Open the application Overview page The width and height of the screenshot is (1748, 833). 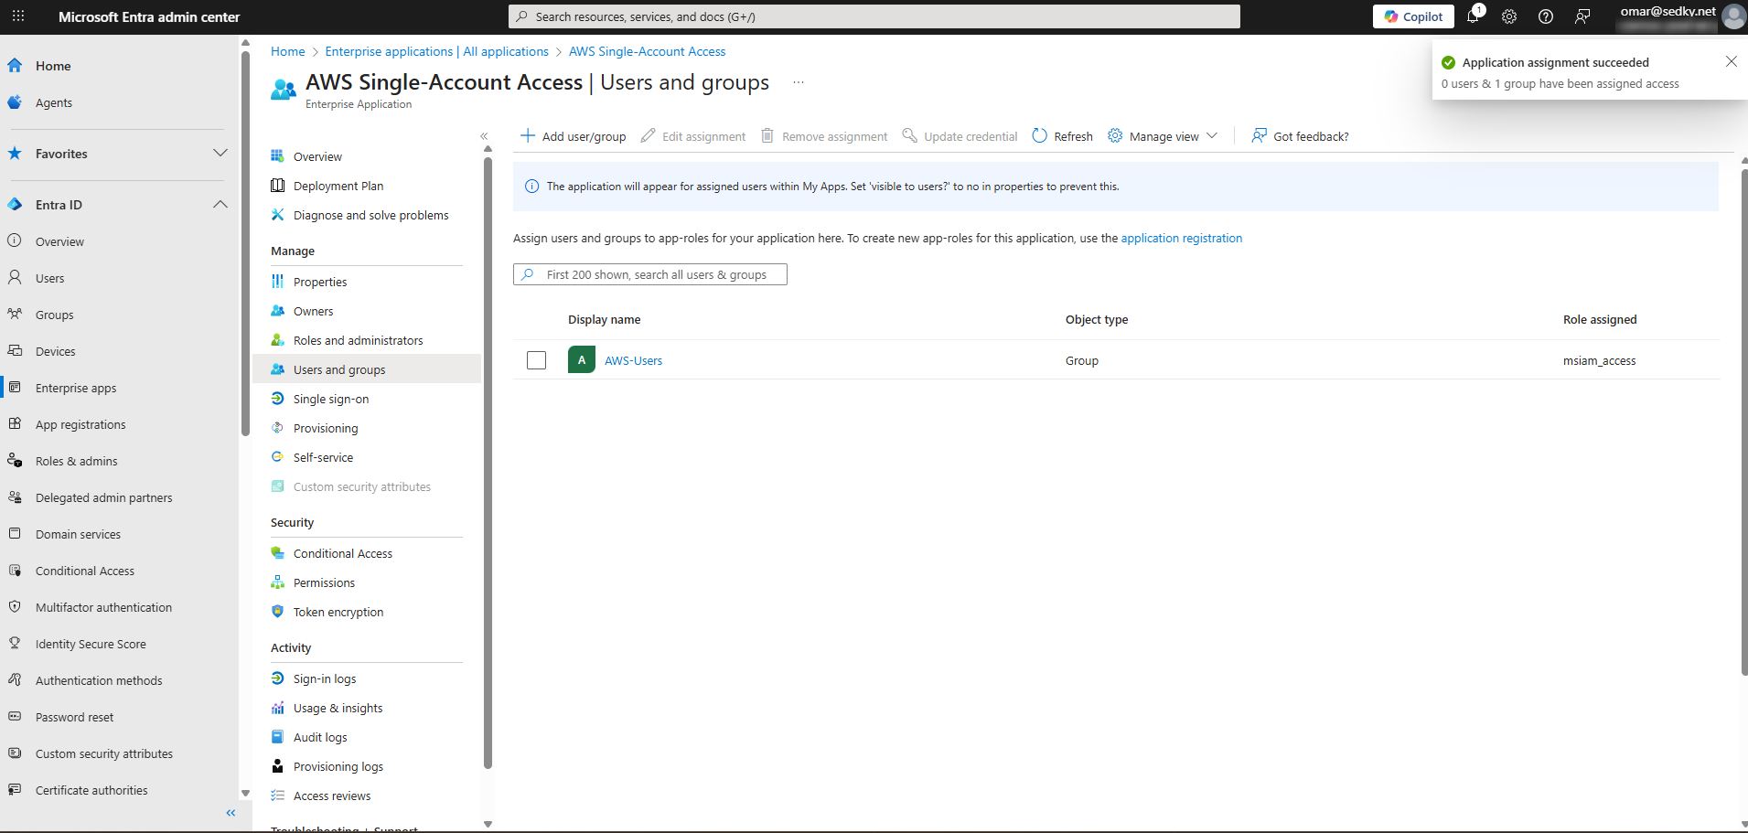(317, 156)
